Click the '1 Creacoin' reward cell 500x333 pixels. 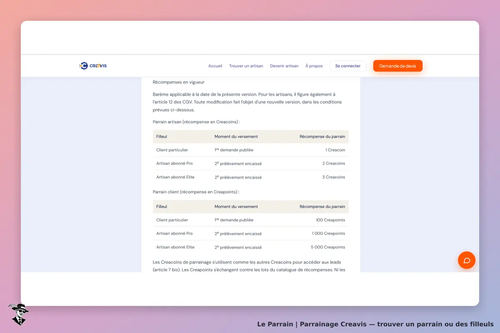[335, 150]
